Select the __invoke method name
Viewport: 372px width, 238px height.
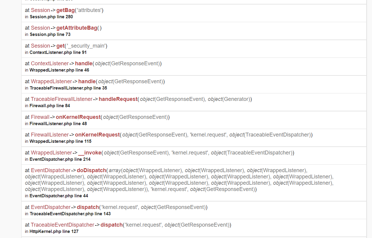click(x=90, y=153)
